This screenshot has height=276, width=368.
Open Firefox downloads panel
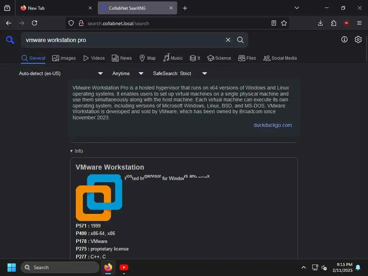pyautogui.click(x=320, y=23)
